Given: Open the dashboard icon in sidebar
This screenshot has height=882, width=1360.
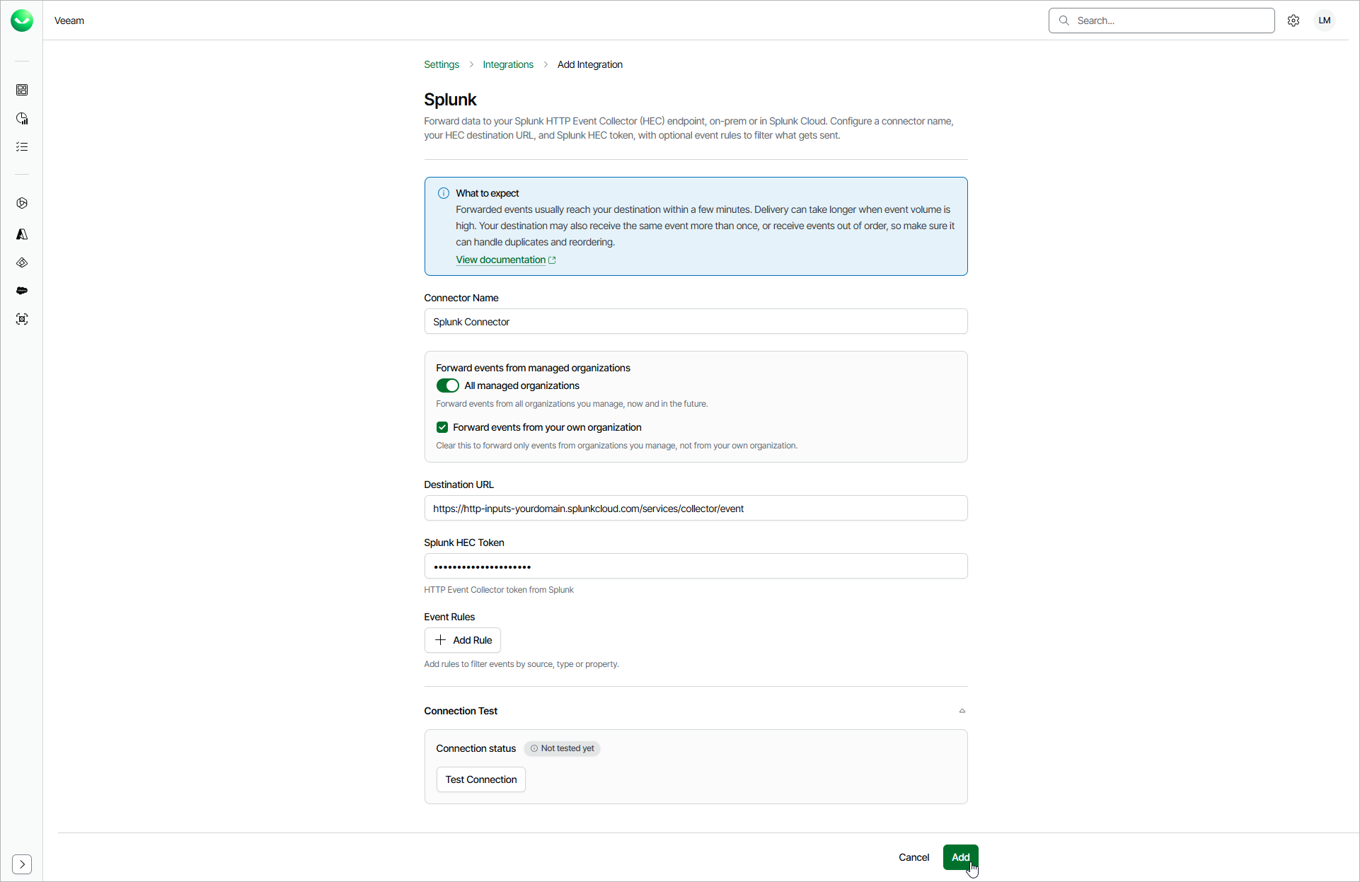Looking at the screenshot, I should pyautogui.click(x=22, y=90).
